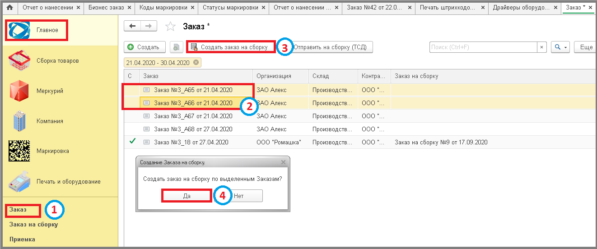Open the Компания building icon
Screen dimensions: 597x249
19,121
